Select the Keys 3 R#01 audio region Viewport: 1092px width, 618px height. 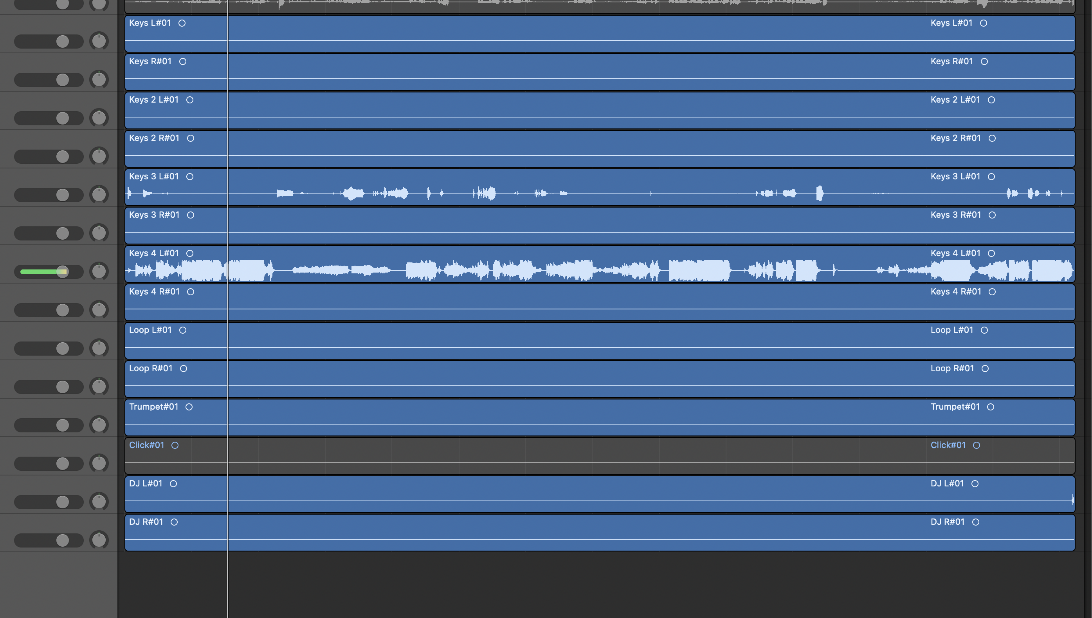(600, 226)
